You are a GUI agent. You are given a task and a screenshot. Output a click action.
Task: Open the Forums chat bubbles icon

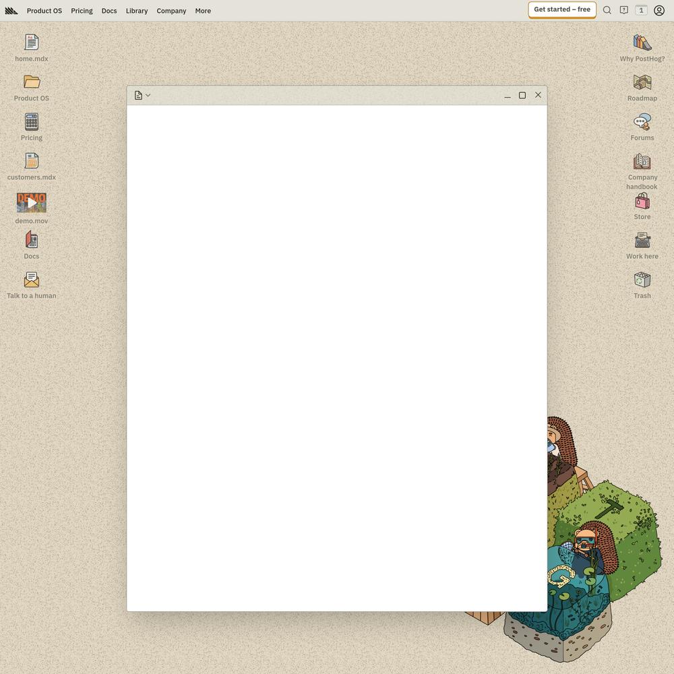point(642,121)
